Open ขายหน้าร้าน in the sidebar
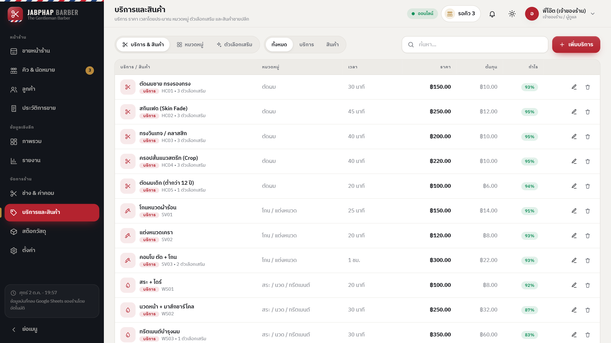Screen dimensions: 611x343 click(52, 51)
